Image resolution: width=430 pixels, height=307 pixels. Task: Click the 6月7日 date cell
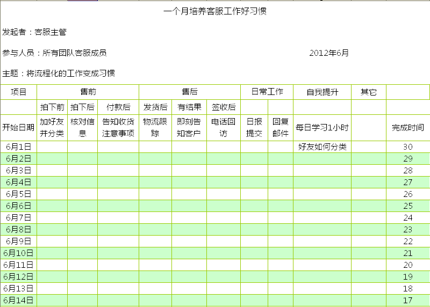click(18, 218)
